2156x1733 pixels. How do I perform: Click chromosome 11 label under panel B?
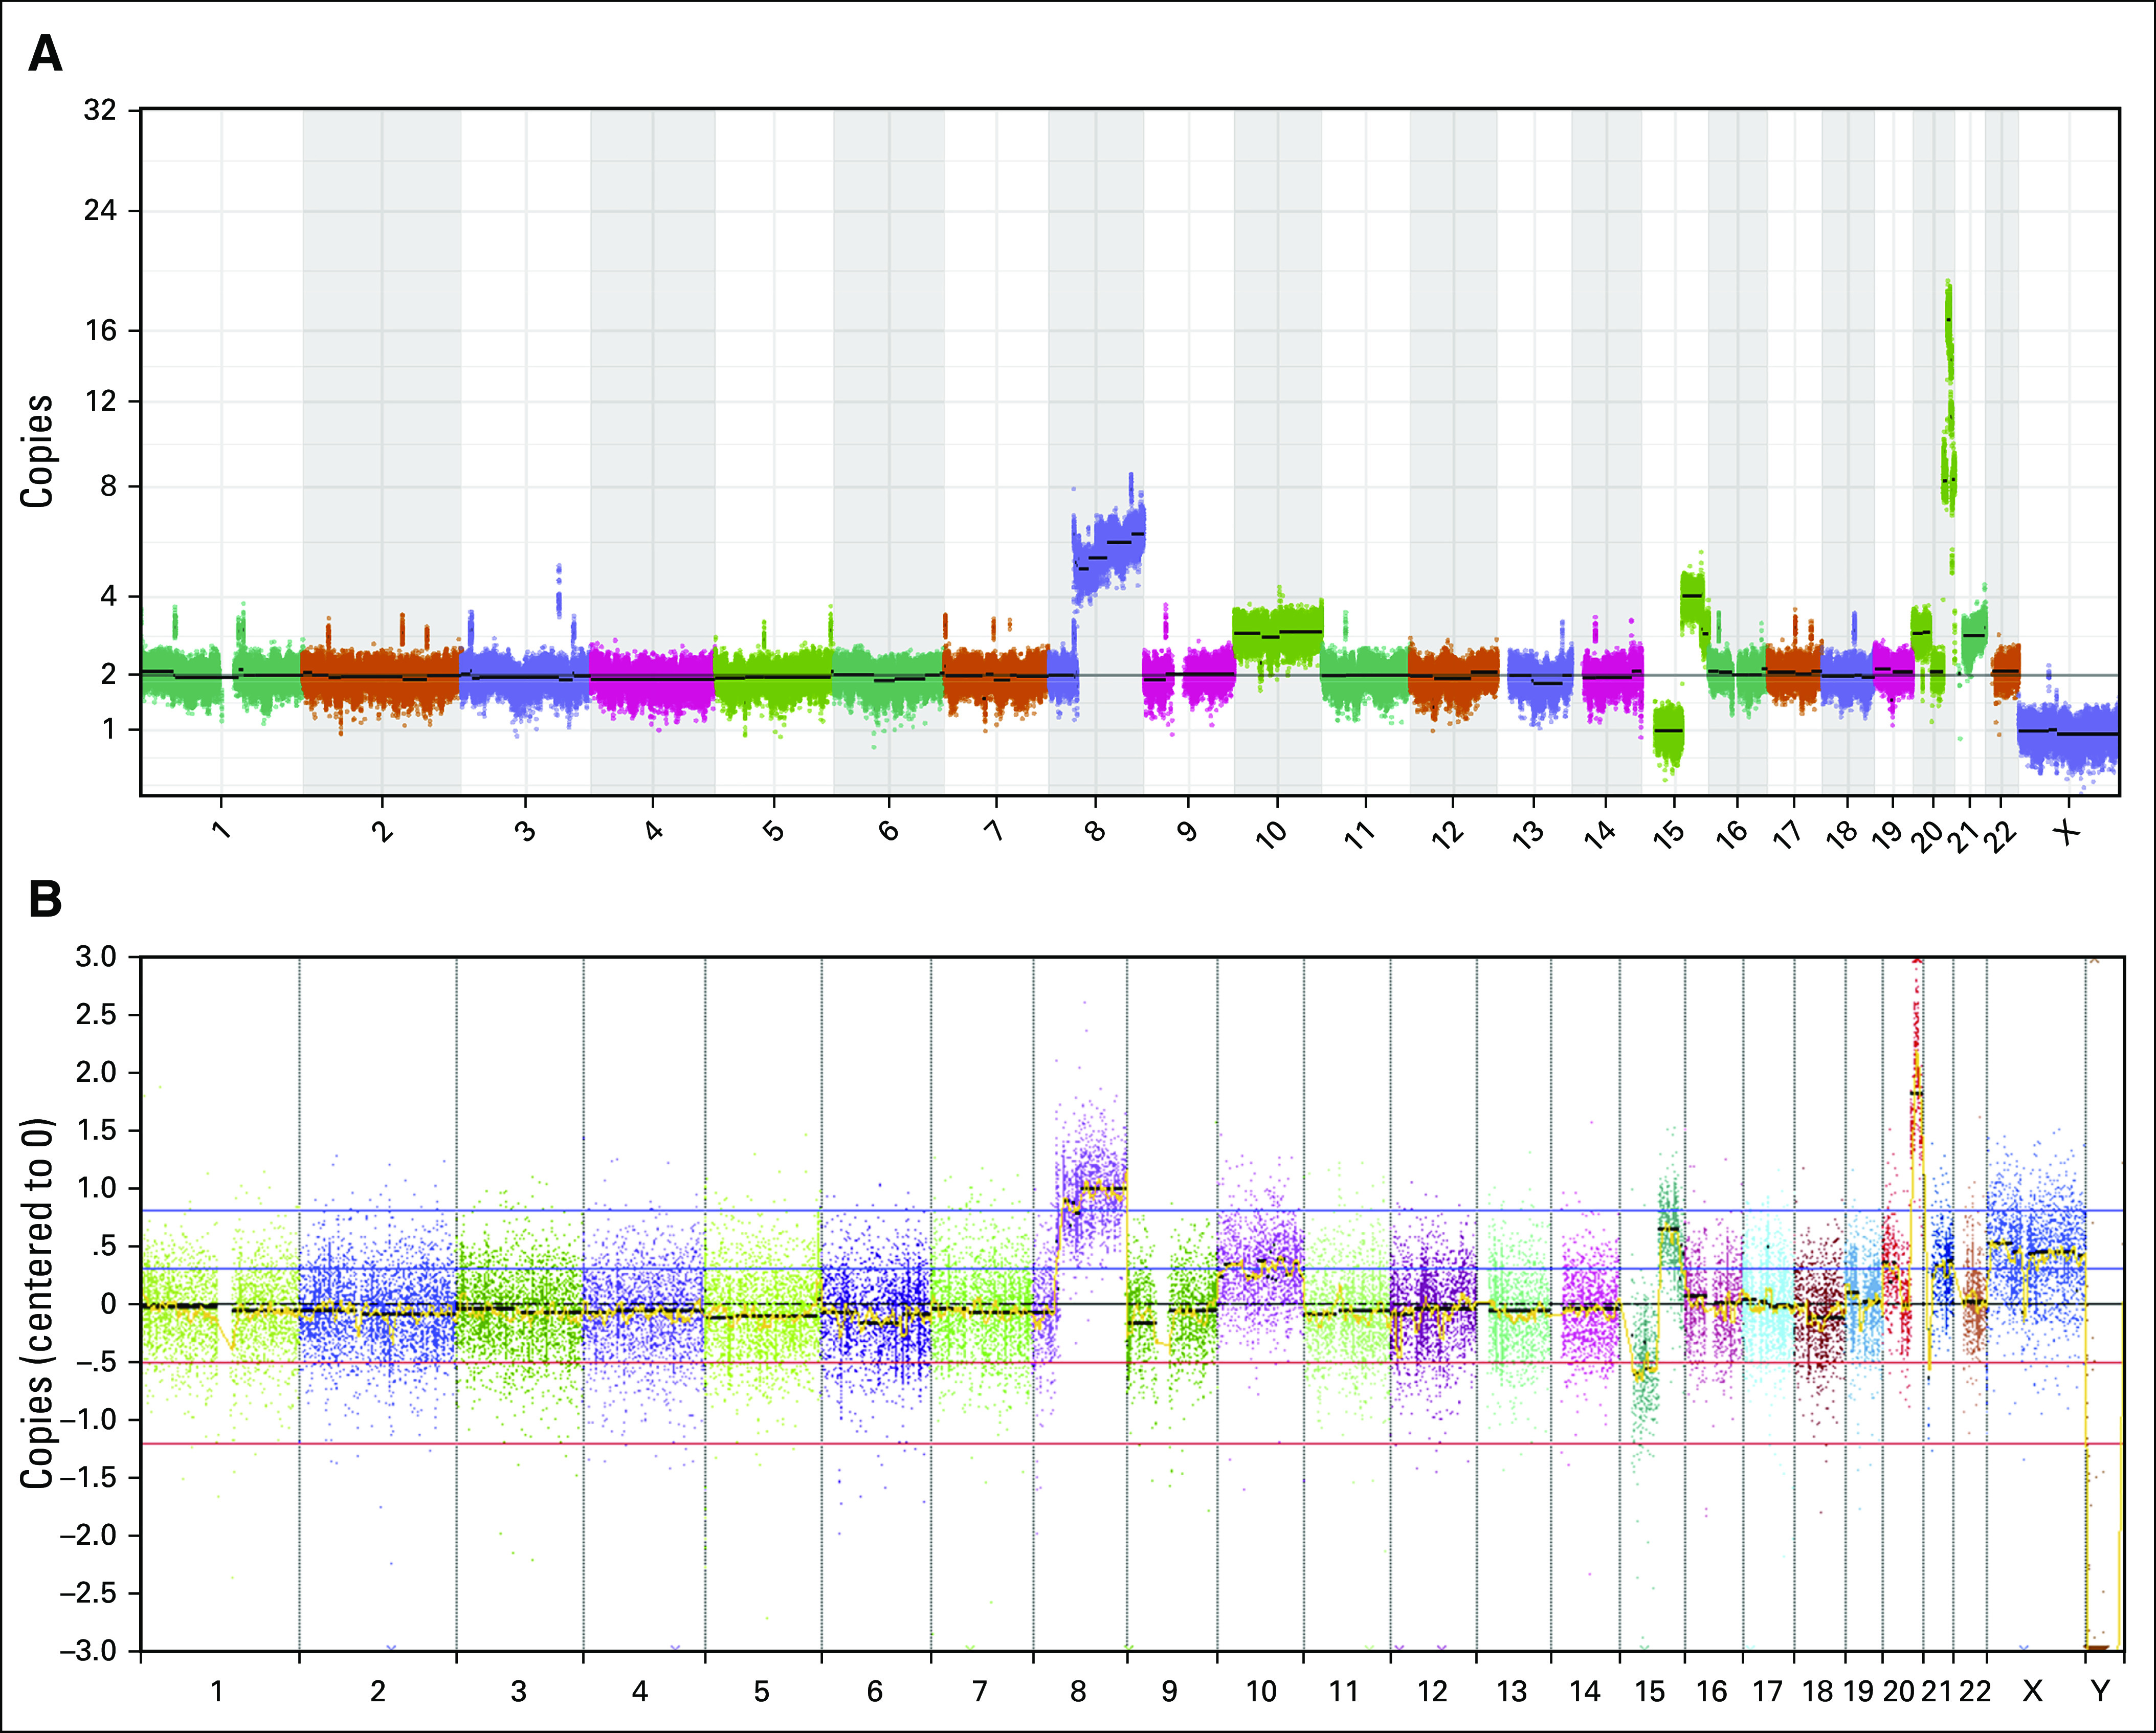1344,1691
